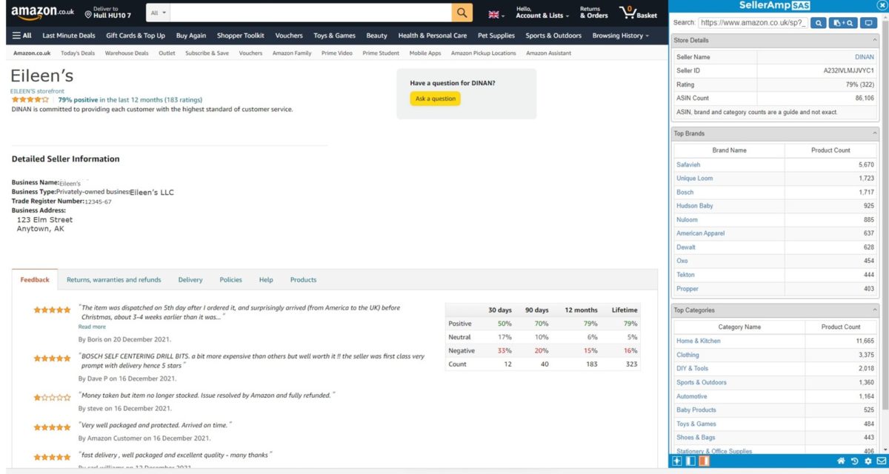The width and height of the screenshot is (889, 474).
Task: Select the orange flag marketplace toggle
Action: click(x=704, y=461)
